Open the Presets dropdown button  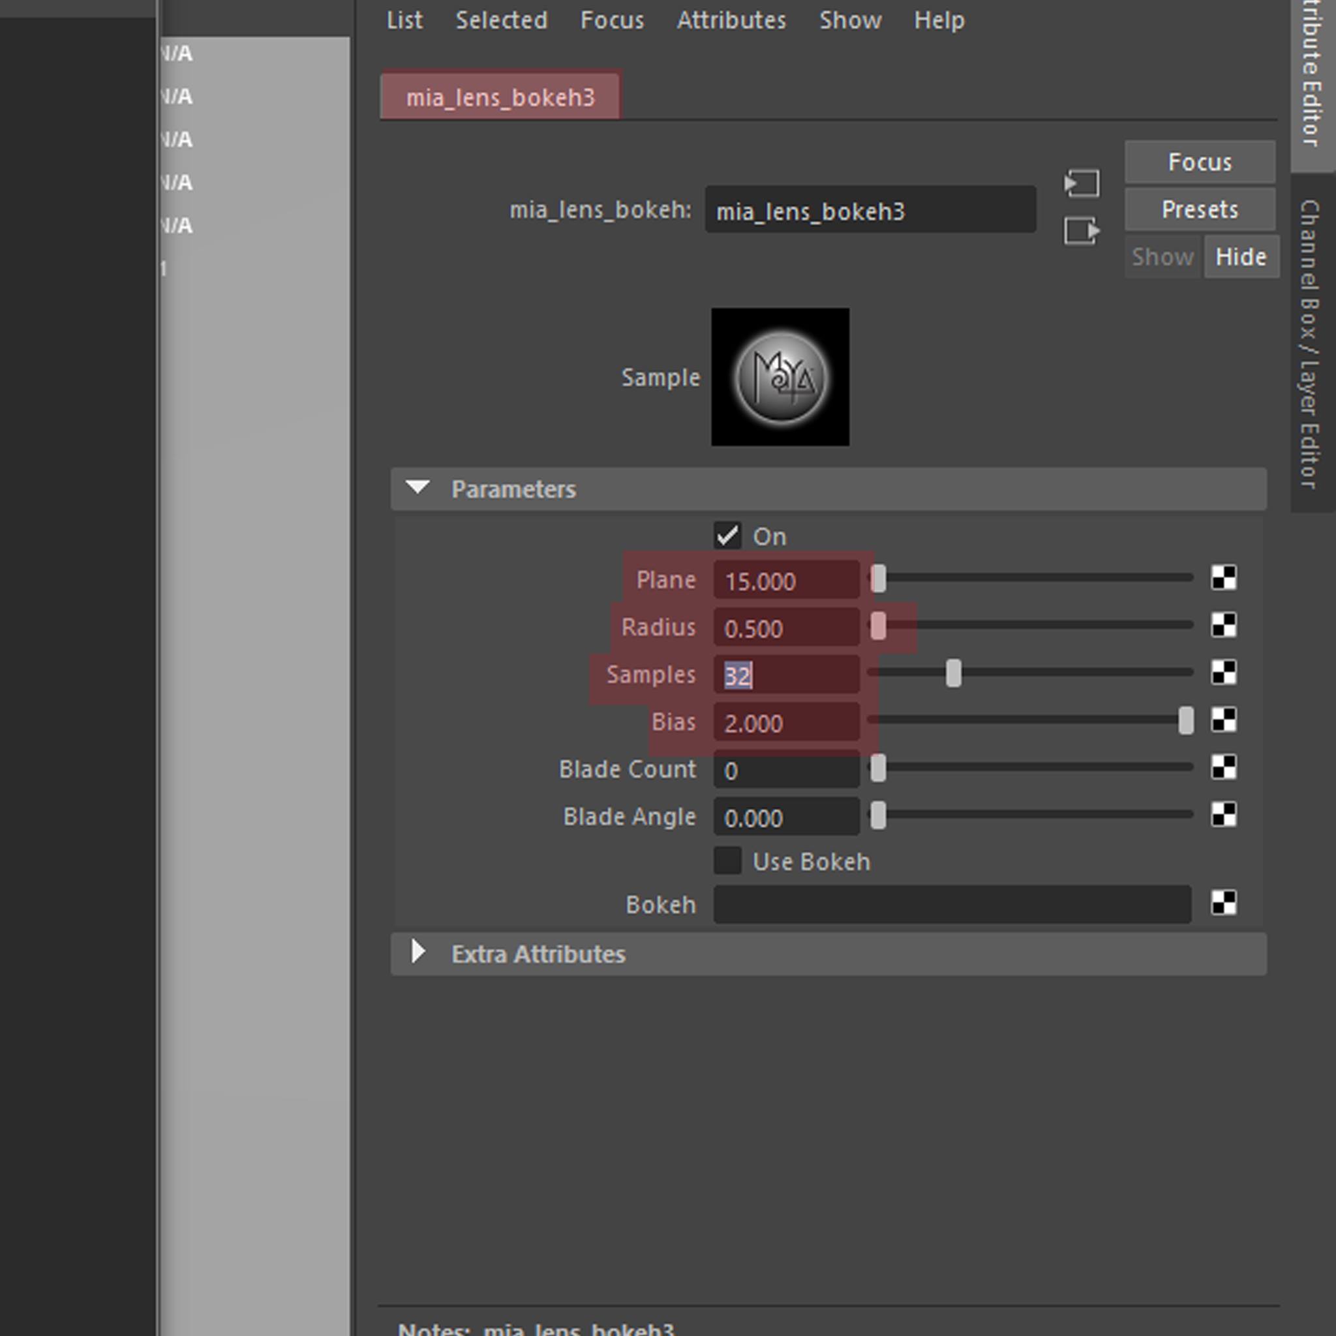pos(1199,209)
